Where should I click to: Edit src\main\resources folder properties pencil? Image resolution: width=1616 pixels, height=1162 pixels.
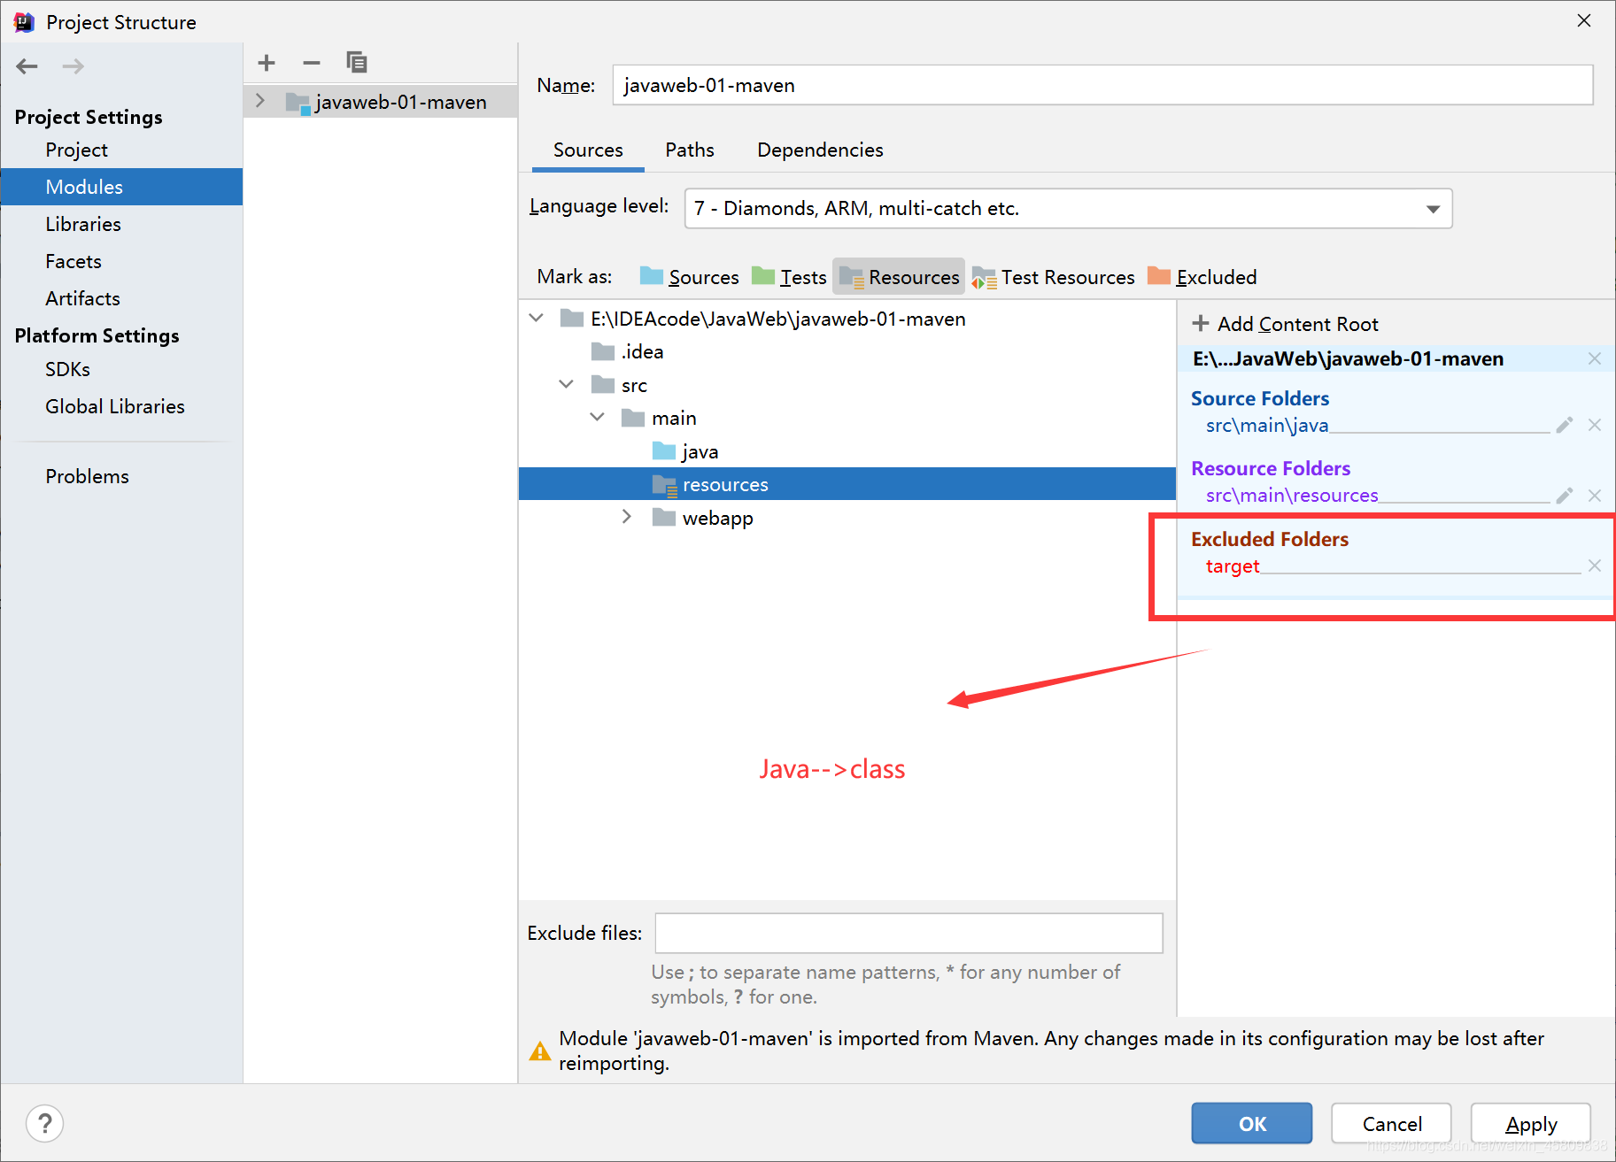tap(1564, 496)
